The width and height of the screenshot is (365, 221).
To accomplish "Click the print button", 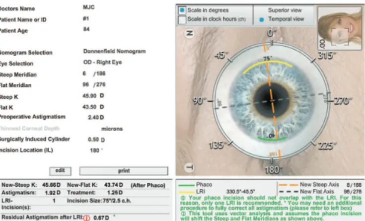I will (x=124, y=171).
